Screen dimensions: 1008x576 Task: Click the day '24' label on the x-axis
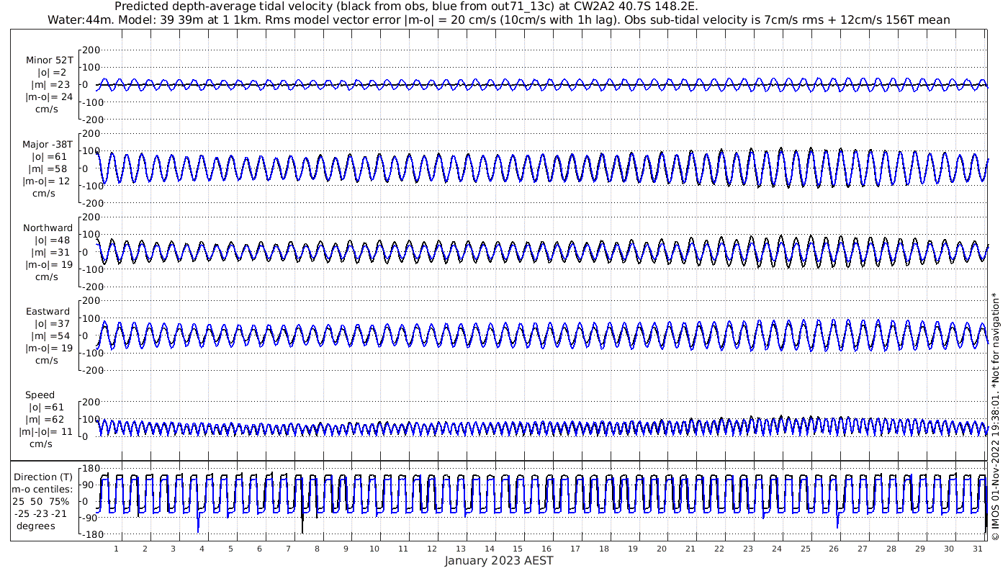pos(777,549)
